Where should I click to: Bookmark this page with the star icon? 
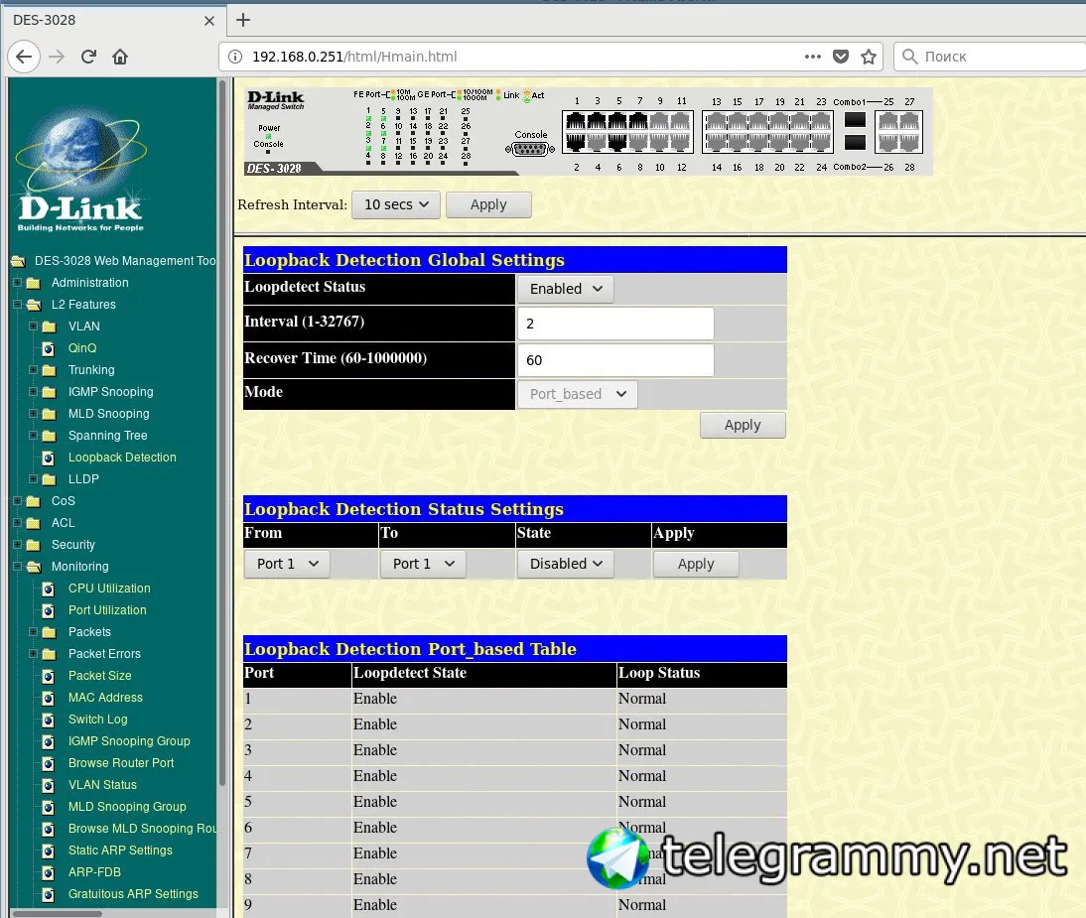[869, 57]
